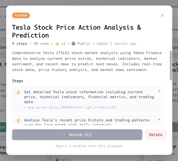Viewport: 178px width, 161px height.
Task: Click the green Public visibility label
Action: tap(84, 44)
